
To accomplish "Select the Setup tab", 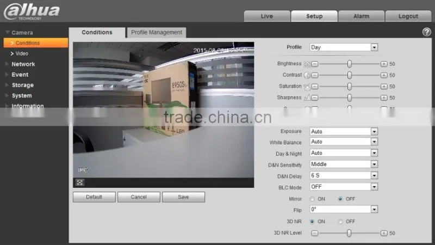I will (x=314, y=16).
